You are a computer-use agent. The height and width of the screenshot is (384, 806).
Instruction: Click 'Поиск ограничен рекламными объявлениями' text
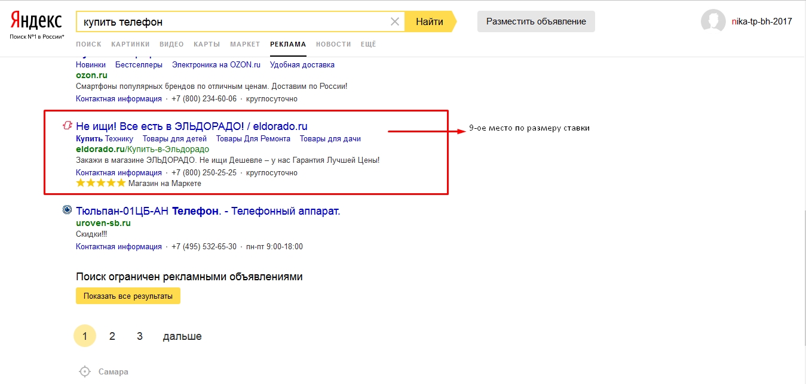(x=189, y=277)
